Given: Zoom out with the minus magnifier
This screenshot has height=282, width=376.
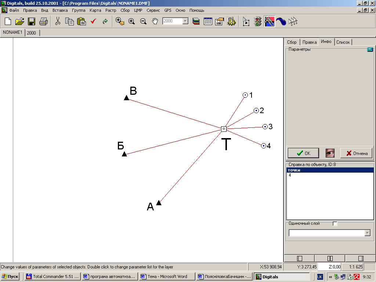Looking at the screenshot, I should pyautogui.click(x=144, y=21).
